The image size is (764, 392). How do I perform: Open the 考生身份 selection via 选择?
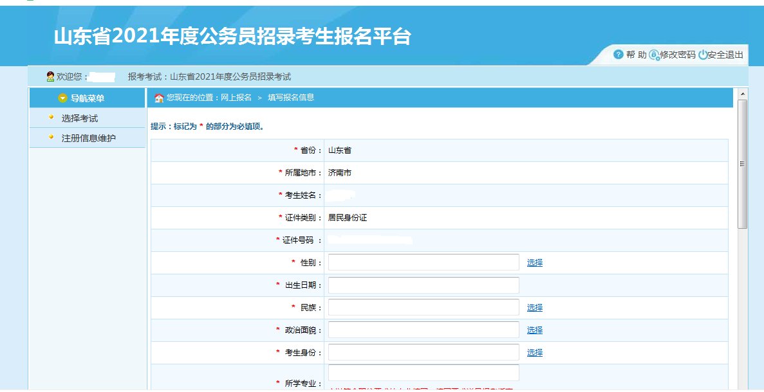tap(536, 352)
